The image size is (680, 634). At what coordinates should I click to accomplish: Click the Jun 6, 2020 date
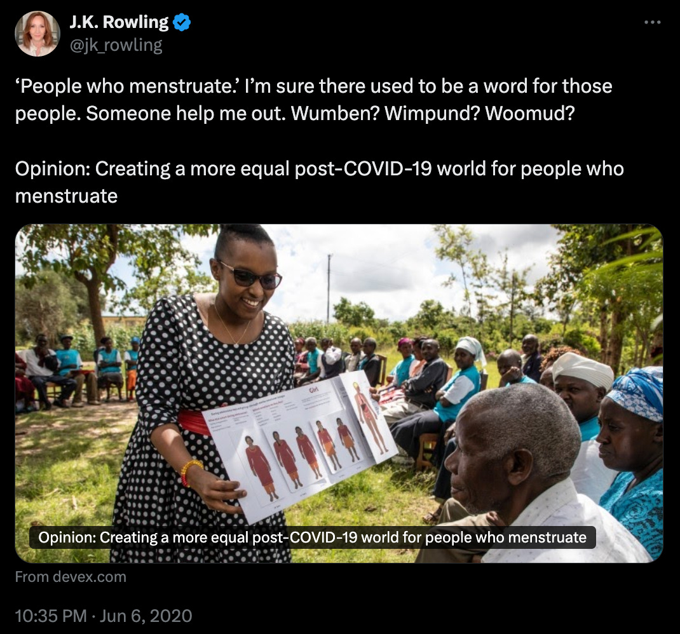pos(146,616)
